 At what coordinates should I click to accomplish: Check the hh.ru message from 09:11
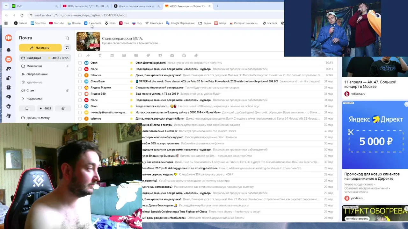80,69
